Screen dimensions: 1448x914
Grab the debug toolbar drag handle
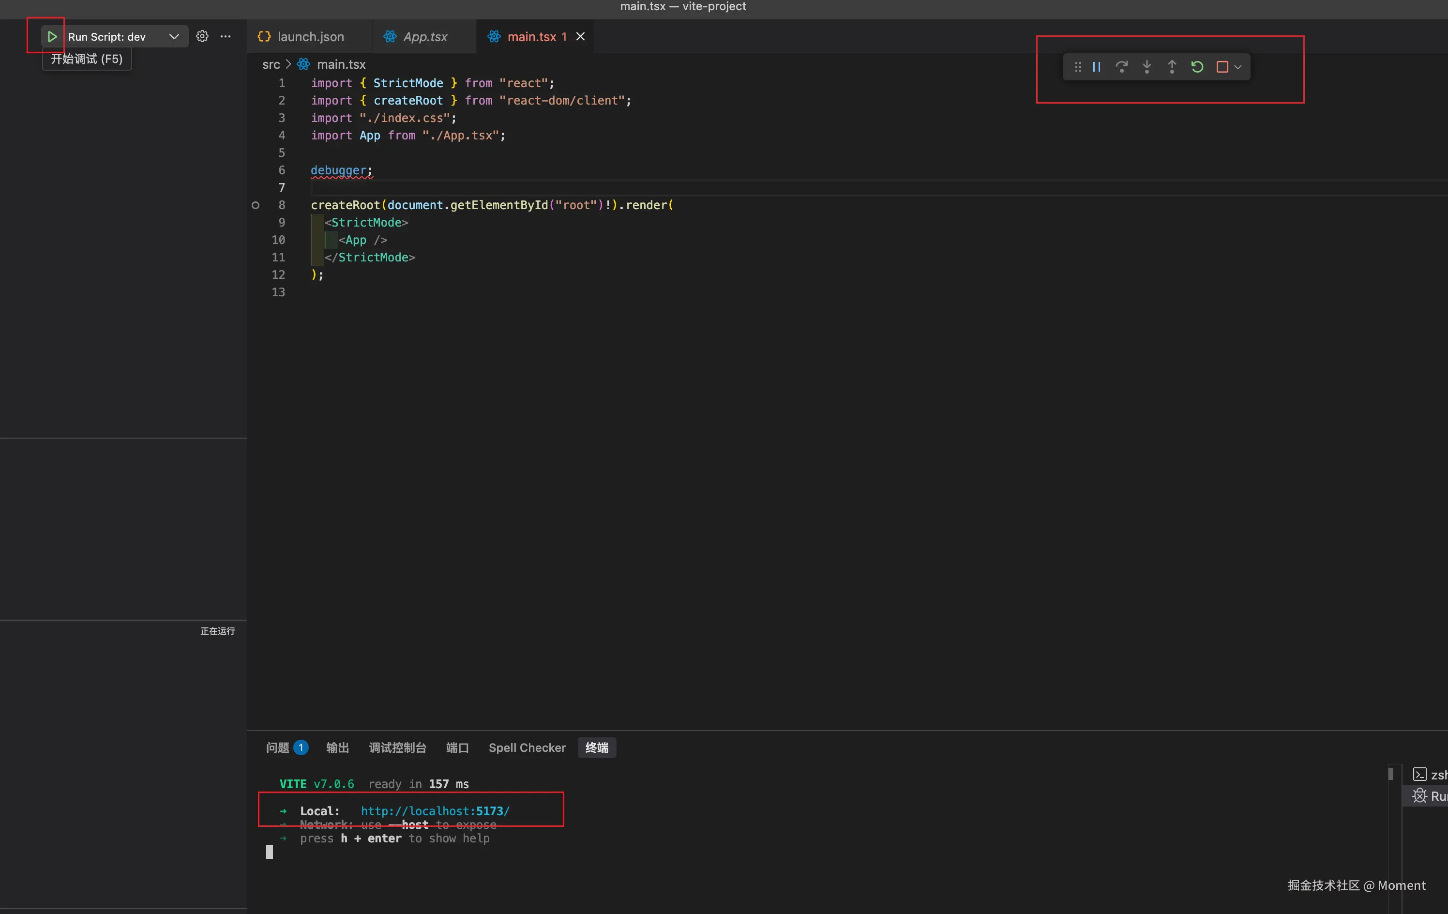click(1078, 67)
